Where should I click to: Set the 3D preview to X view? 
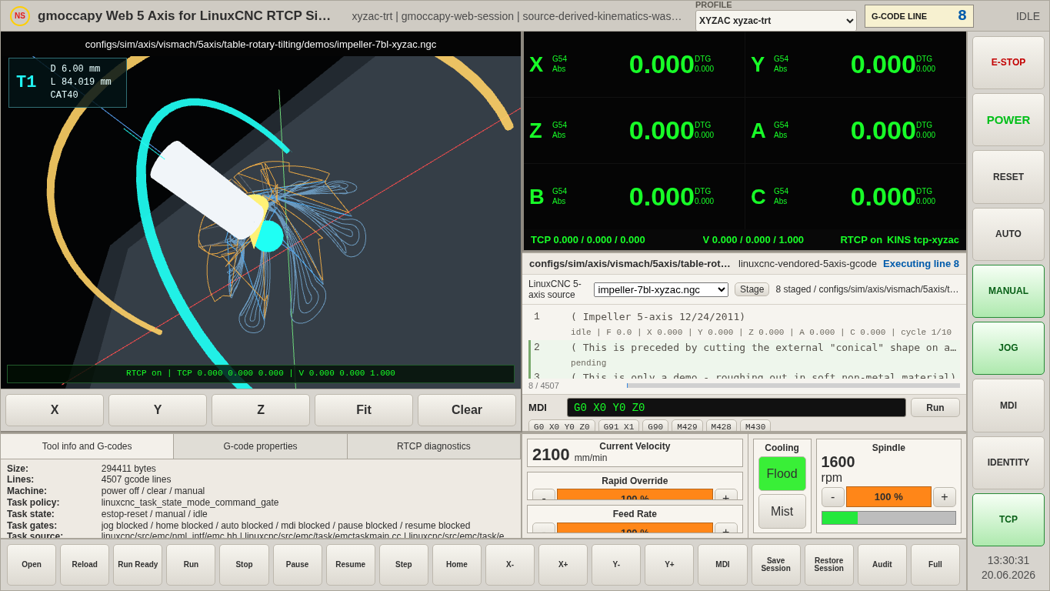click(55, 410)
